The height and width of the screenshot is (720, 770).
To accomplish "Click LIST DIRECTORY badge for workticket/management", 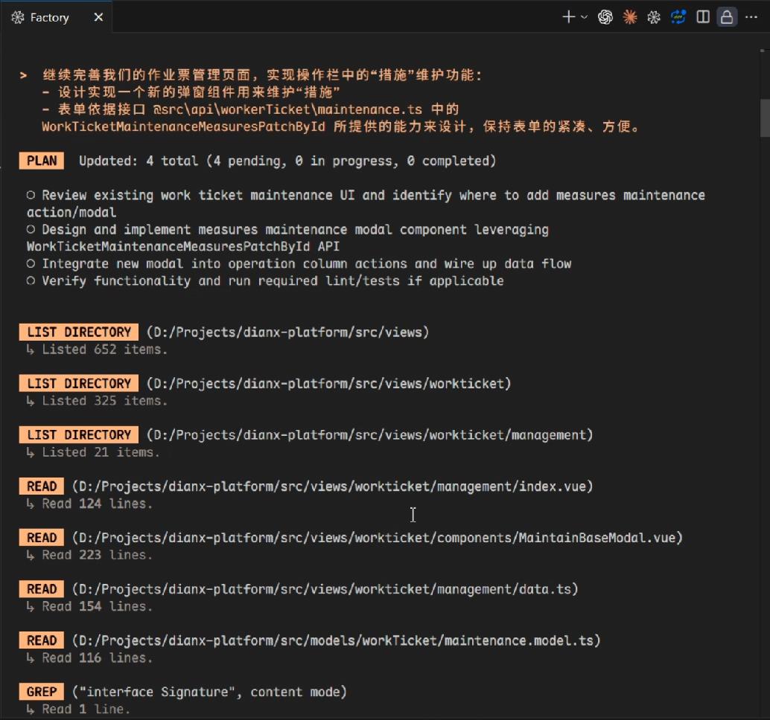I will click(x=79, y=435).
